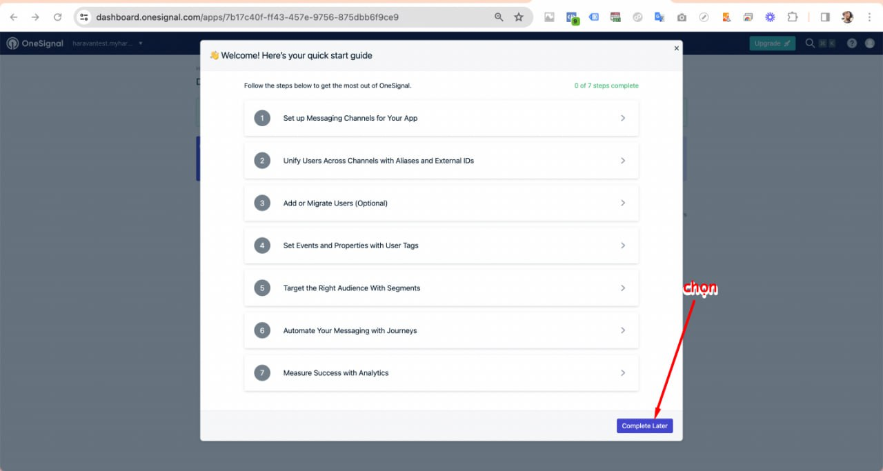883x471 pixels.
Task: Click the browser forward arrow
Action: [x=35, y=17]
